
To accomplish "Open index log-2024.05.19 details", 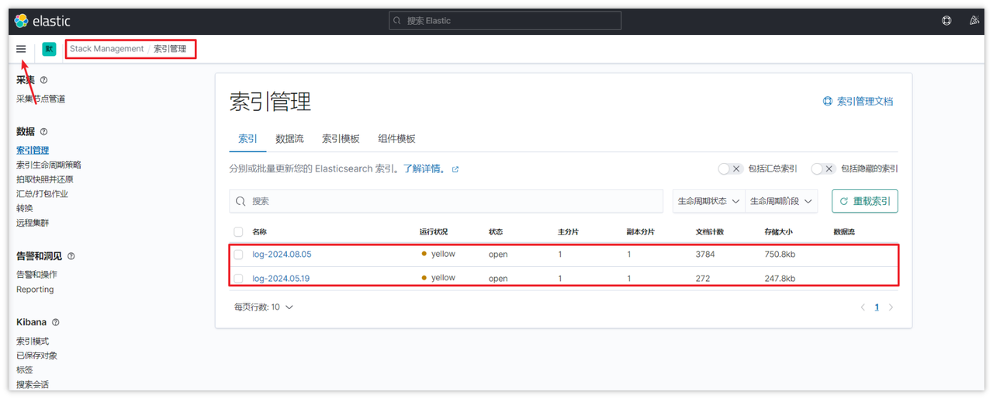I will coord(281,279).
